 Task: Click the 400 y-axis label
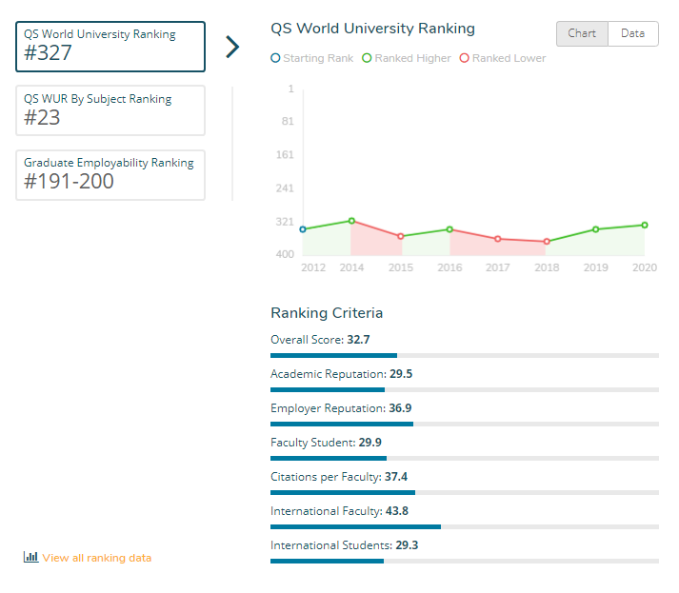click(x=285, y=254)
